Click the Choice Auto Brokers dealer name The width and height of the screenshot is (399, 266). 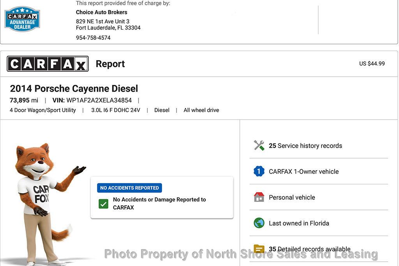(x=101, y=12)
